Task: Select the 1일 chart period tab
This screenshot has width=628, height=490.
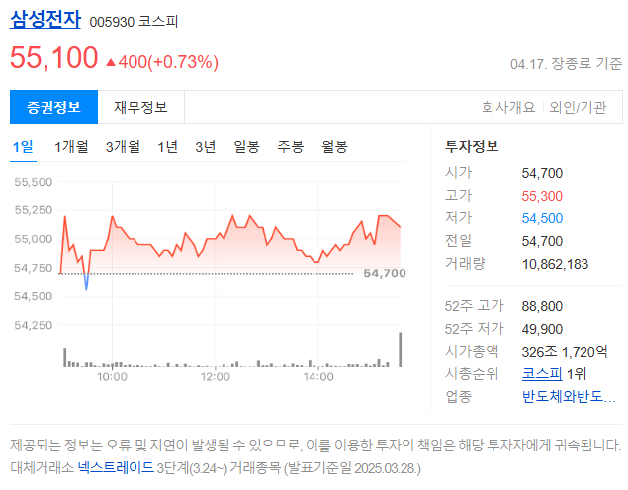Action: click(23, 147)
